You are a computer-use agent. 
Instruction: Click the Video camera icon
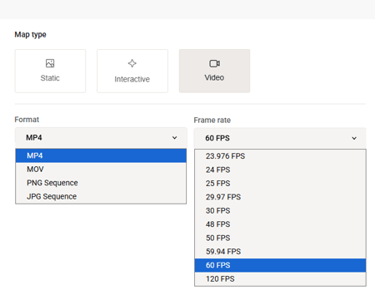(214, 63)
